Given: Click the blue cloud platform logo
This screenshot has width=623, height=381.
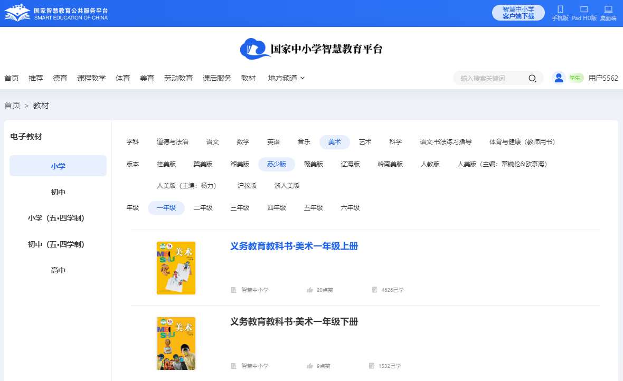Looking at the screenshot, I should [254, 49].
